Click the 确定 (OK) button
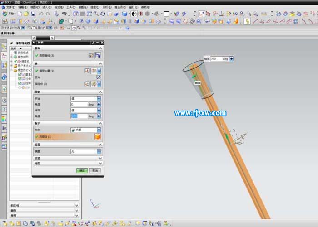The height and width of the screenshot is (227, 318). point(82,171)
